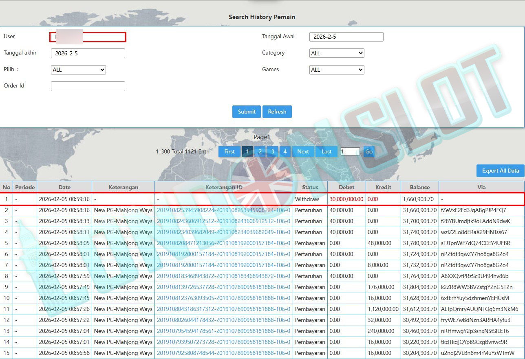Click the Order Id text box

coord(88,86)
